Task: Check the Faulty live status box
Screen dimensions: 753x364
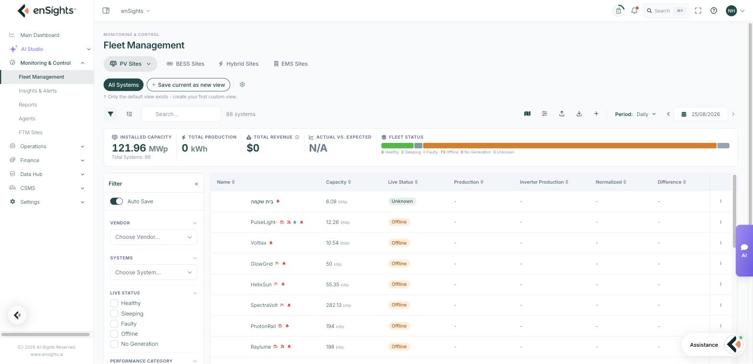Action: click(114, 324)
